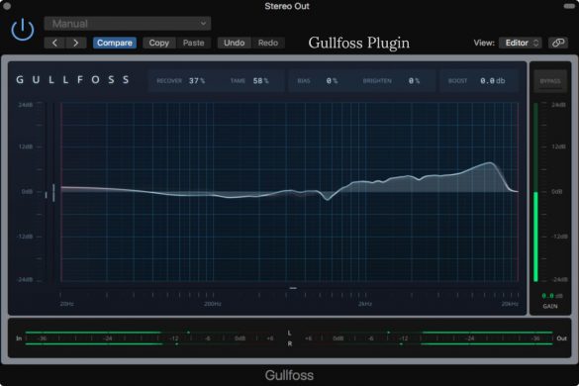The height and width of the screenshot is (386, 579).
Task: Click the window close dot
Action: point(7,6)
